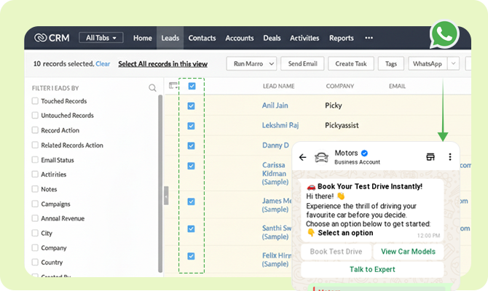Uncheck the James row checkbox

(191, 202)
